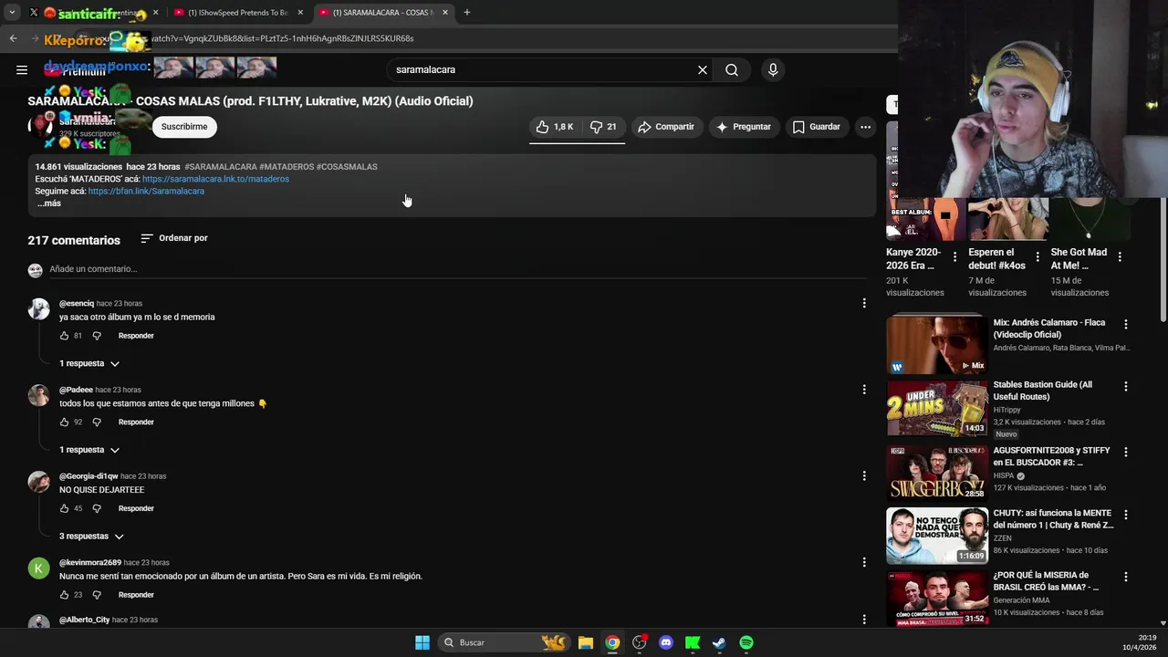Open options for AGUSFORTNITE2008 y STIFFY video
Image resolution: width=1168 pixels, height=657 pixels.
(1125, 452)
